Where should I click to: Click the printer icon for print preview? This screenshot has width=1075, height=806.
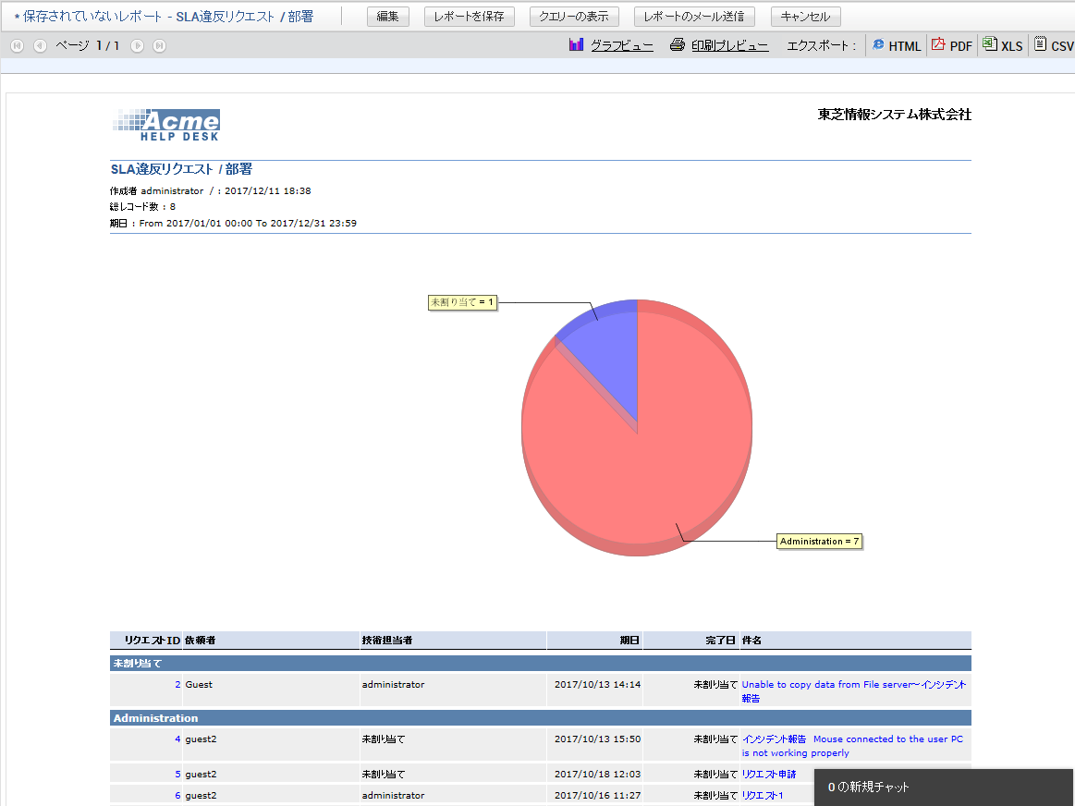(678, 44)
